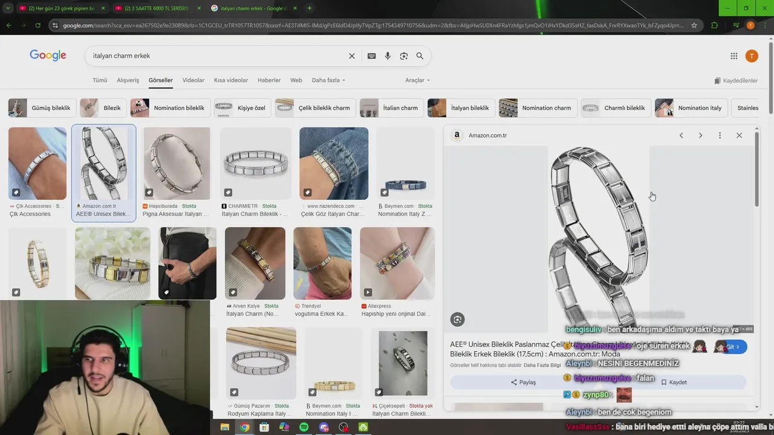Viewport: 774px width, 435px height.
Task: Select the Nomination bileklik filter chip
Action: point(171,108)
